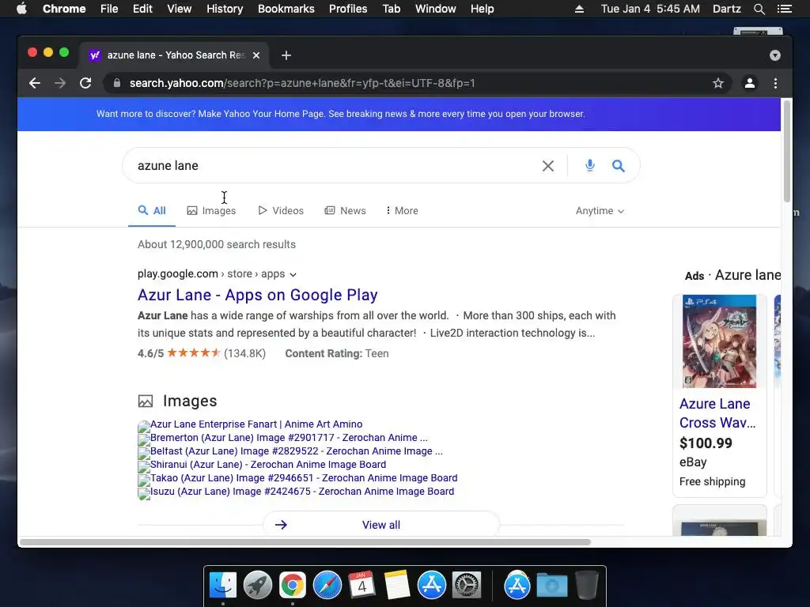This screenshot has height=607, width=810.
Task: Click the vertical page scrollbar
Action: click(787, 151)
